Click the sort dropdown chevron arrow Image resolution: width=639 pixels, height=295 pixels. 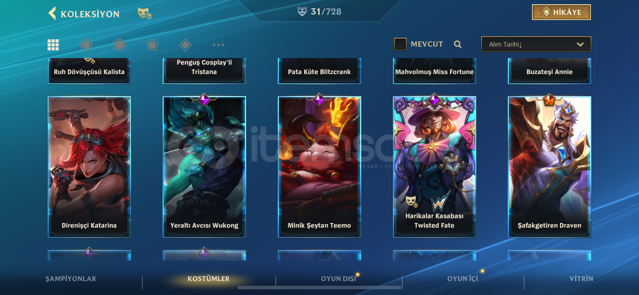coord(580,45)
